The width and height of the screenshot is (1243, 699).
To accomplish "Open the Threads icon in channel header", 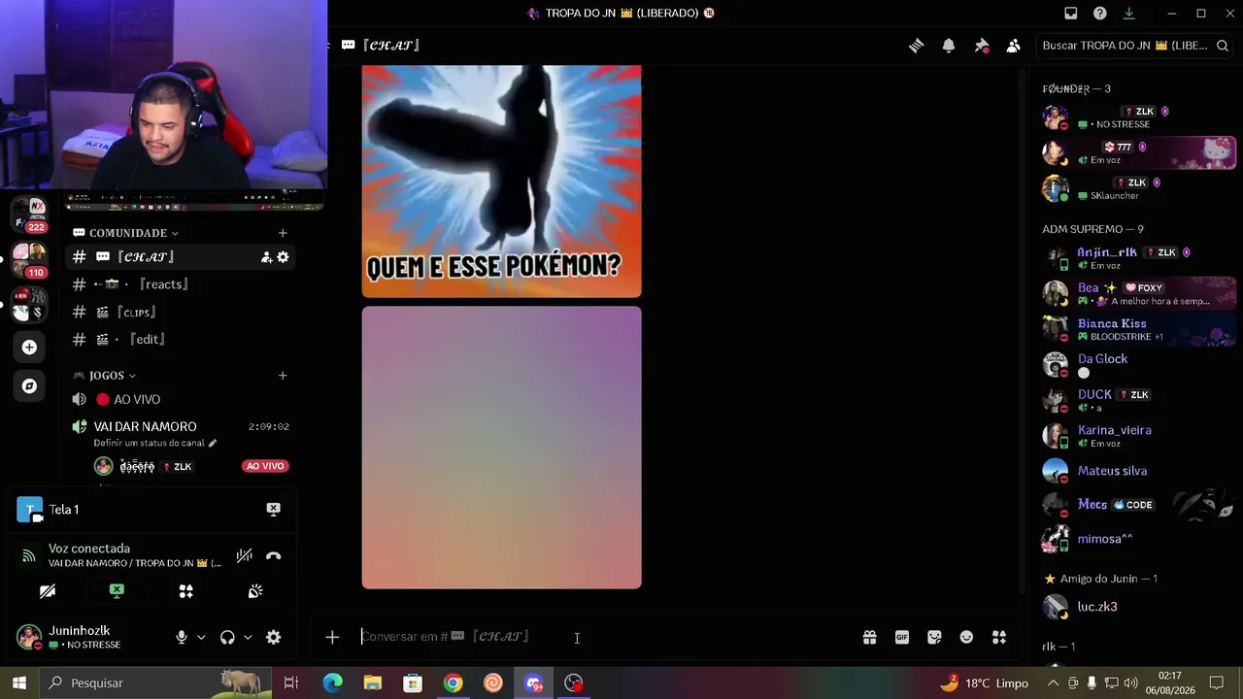I will tap(916, 46).
